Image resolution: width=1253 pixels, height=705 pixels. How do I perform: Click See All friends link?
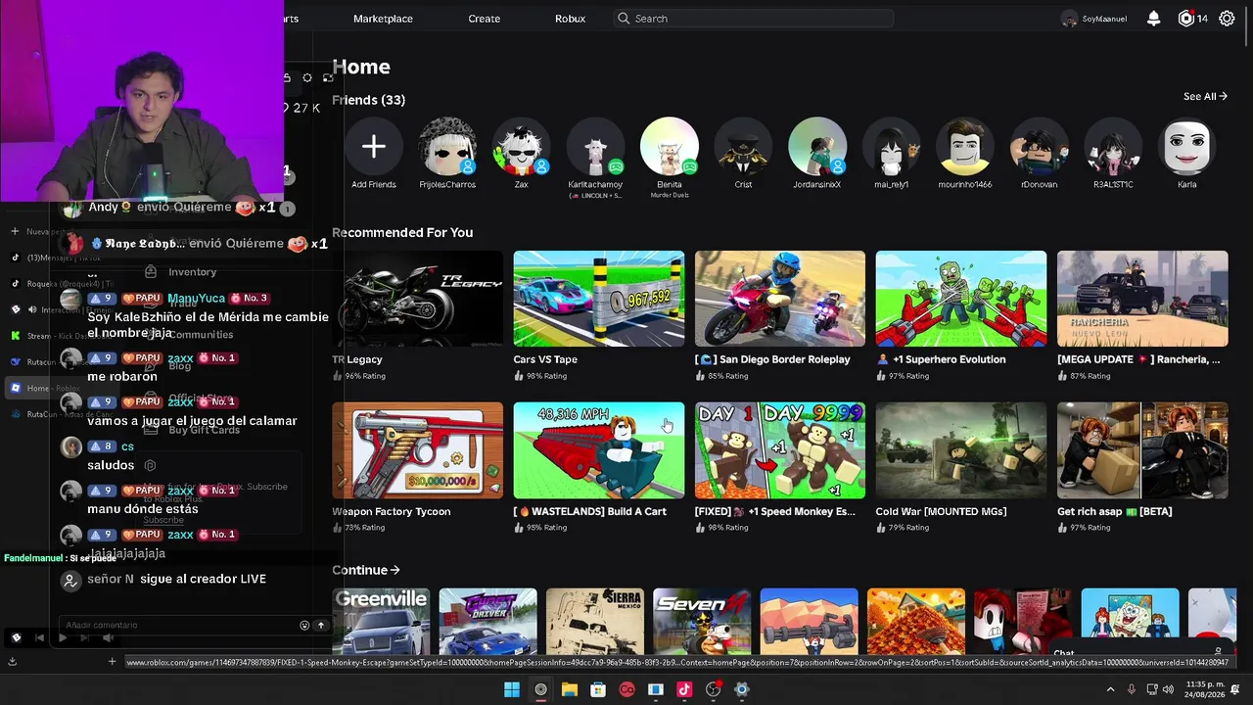(x=1205, y=96)
